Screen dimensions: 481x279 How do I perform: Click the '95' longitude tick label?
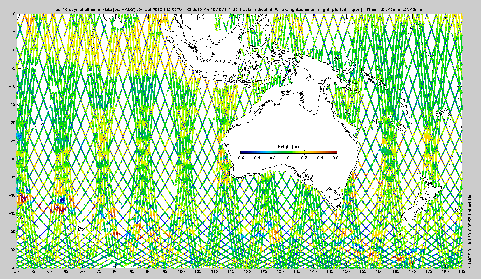[x=165, y=271]
